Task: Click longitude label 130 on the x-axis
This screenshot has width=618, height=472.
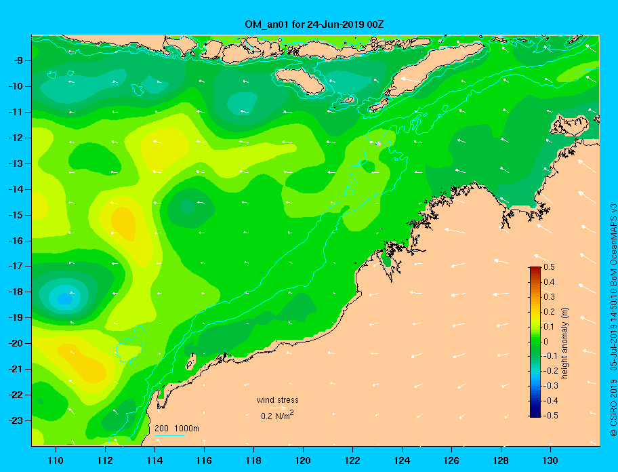Action: click(550, 460)
